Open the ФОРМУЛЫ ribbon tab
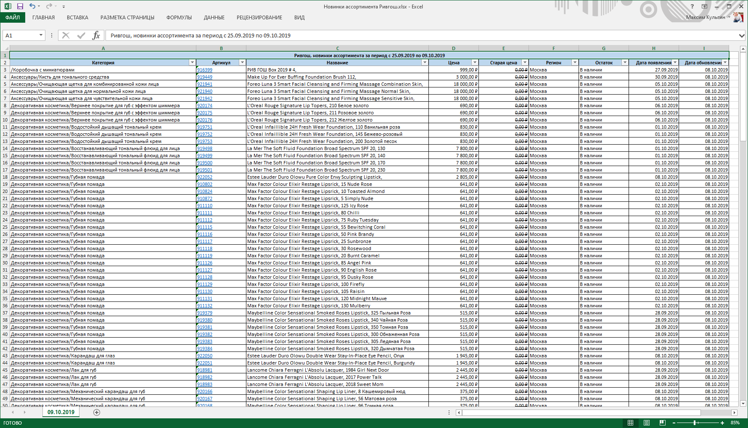Image resolution: width=748 pixels, height=428 pixels. point(179,18)
